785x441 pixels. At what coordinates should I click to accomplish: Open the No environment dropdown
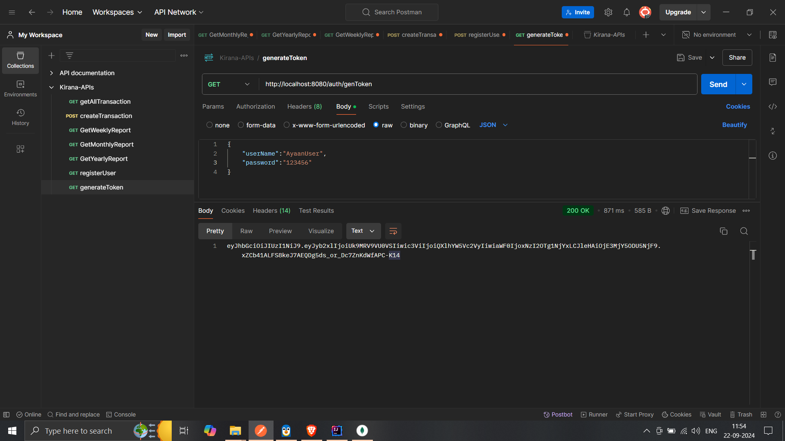[718, 35]
